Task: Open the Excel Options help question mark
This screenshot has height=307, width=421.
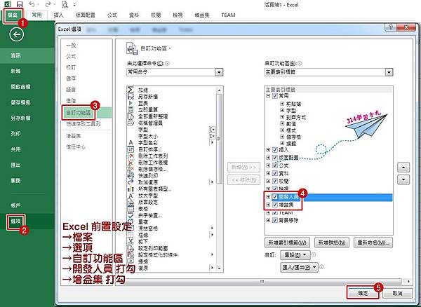Action: click(391, 27)
